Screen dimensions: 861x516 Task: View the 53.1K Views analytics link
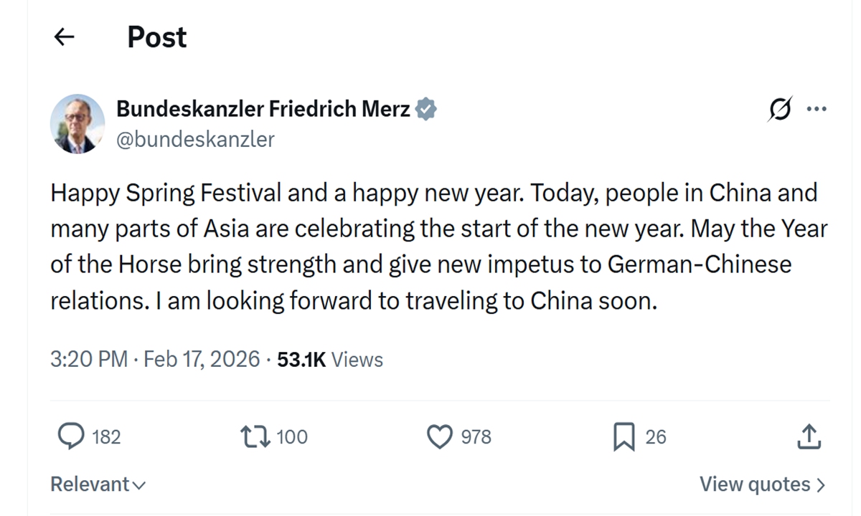point(330,359)
